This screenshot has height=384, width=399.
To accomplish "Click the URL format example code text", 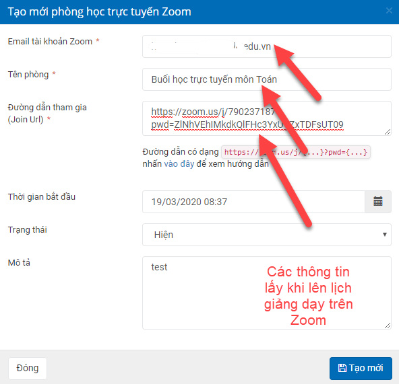I will 296,152.
